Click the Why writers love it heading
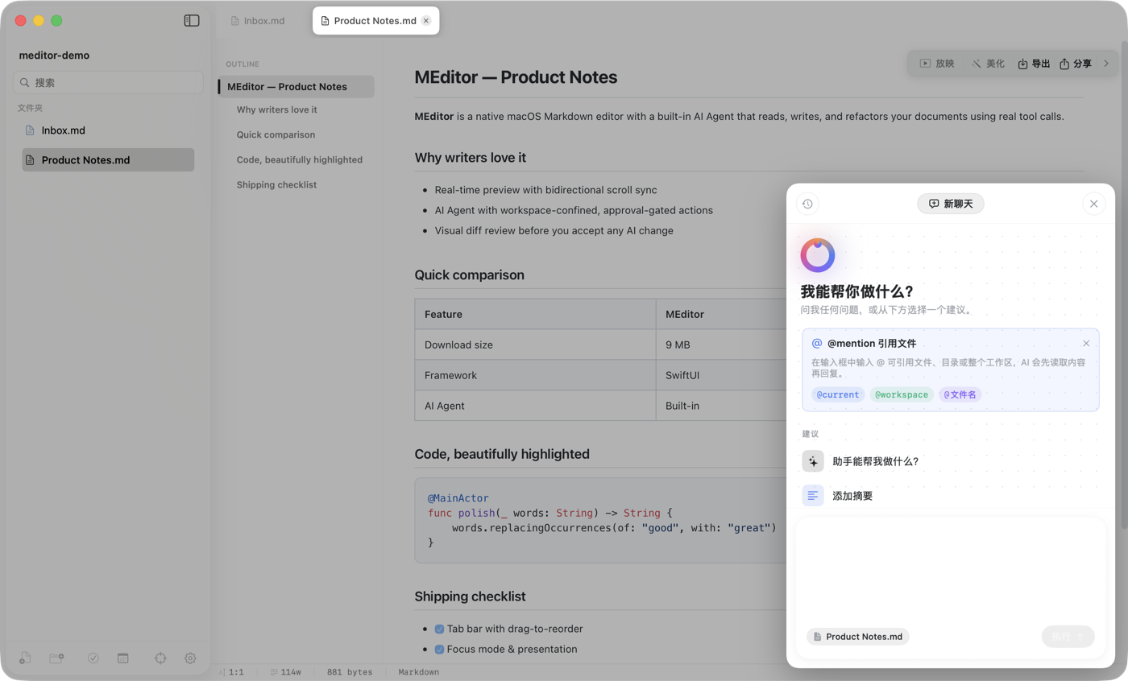This screenshot has height=681, width=1128. (470, 158)
